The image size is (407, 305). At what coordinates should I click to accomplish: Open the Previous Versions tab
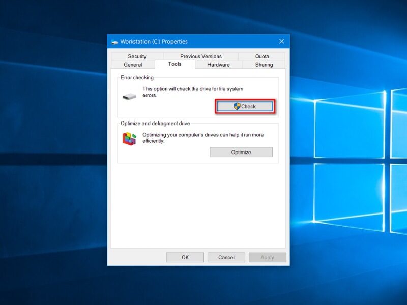point(200,56)
